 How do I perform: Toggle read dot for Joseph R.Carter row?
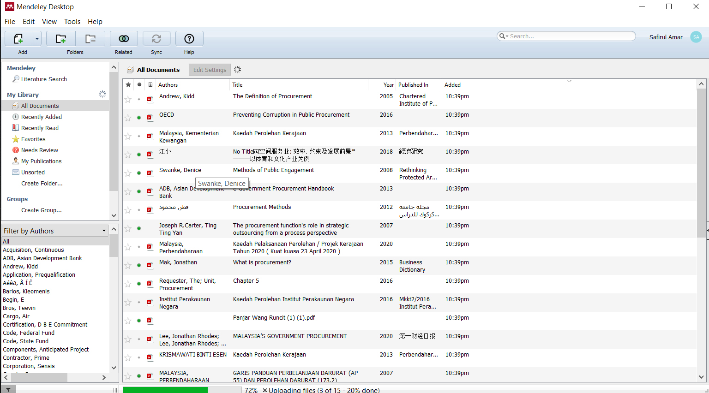pyautogui.click(x=139, y=228)
